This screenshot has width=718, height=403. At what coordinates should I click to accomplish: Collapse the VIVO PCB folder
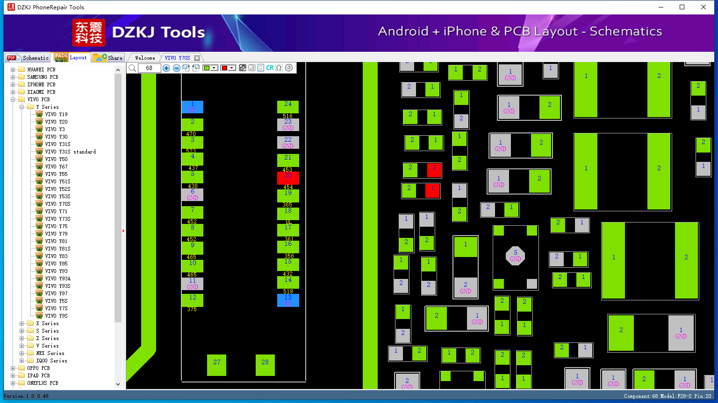point(13,99)
